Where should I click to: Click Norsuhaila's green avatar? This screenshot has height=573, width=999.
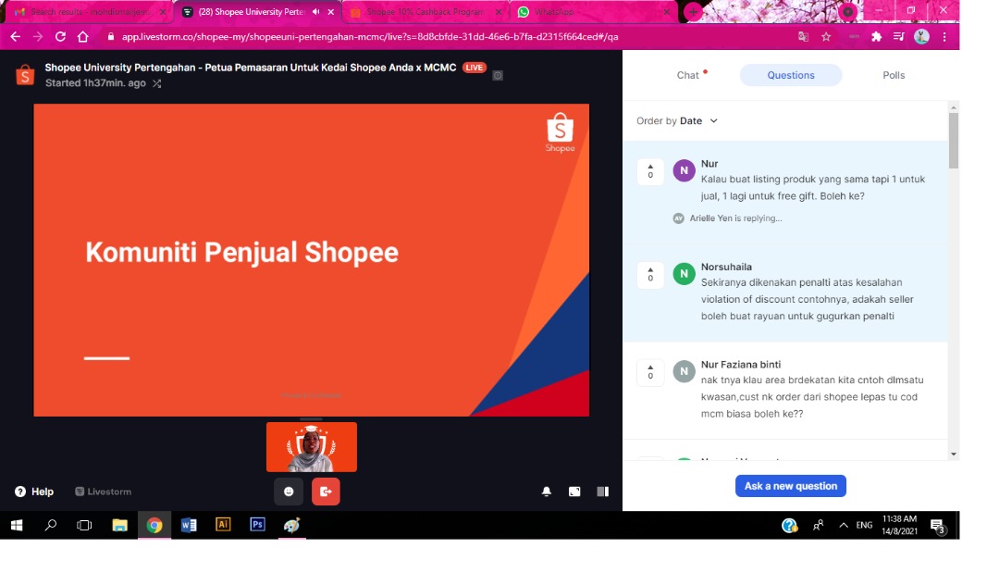tap(684, 274)
